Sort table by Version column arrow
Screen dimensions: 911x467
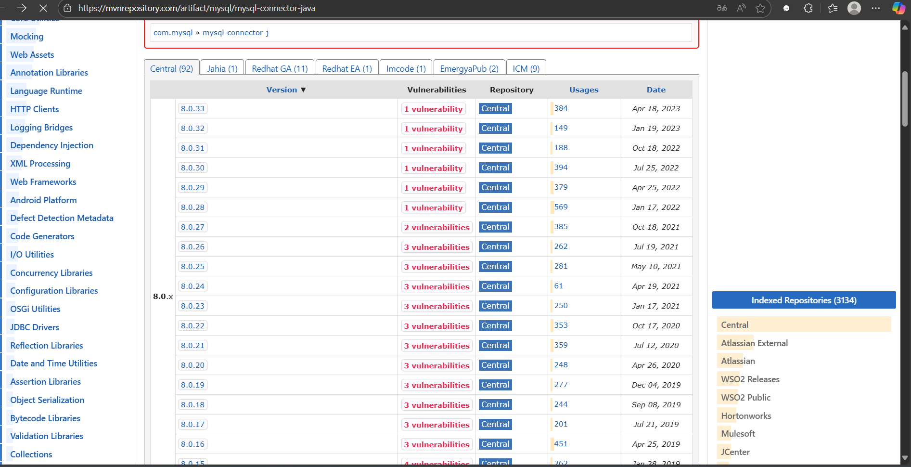[303, 90]
